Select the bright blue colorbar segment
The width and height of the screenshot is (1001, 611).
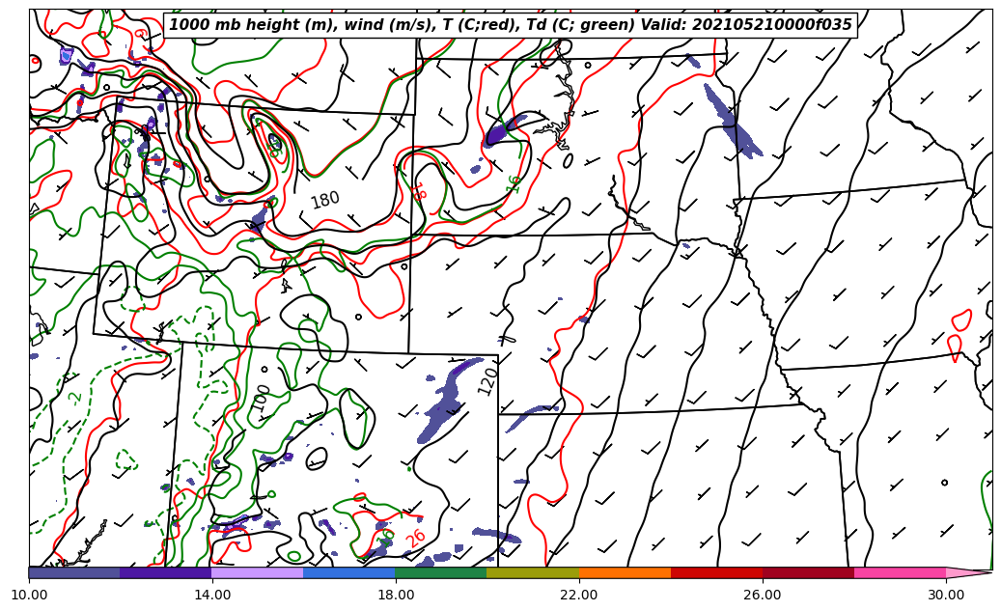tap(348, 572)
